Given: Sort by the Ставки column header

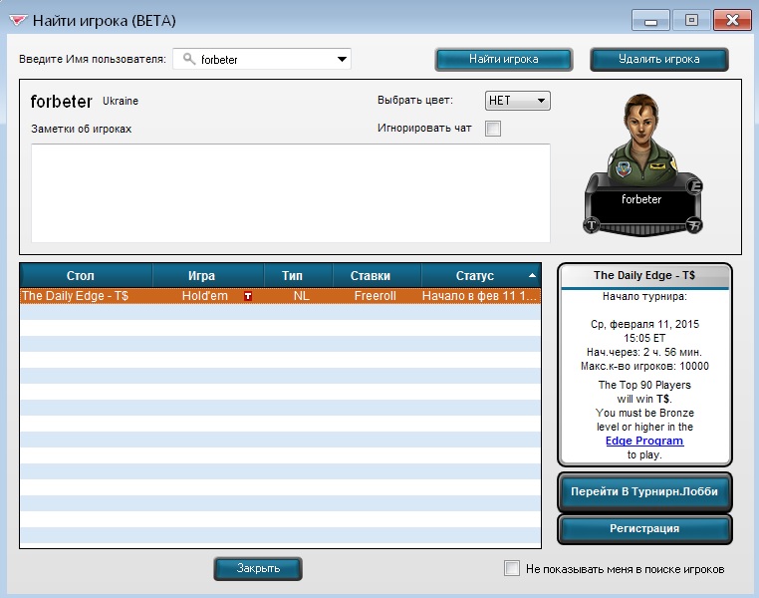Looking at the screenshot, I should 377,275.
